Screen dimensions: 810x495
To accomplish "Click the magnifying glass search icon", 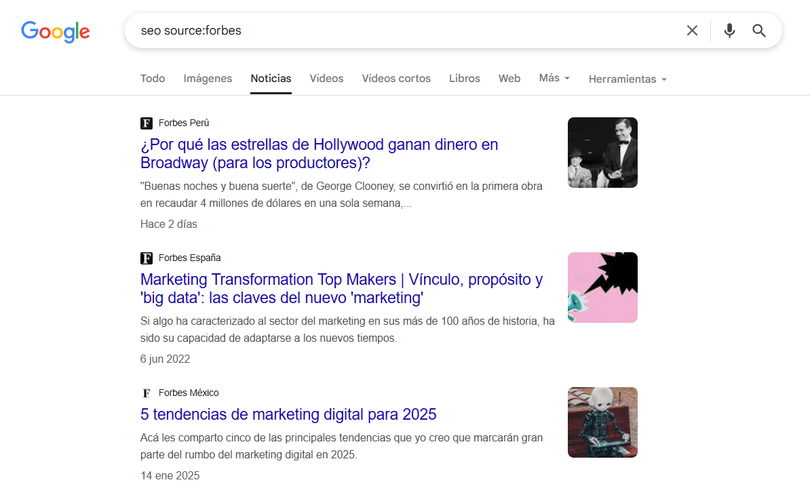I will click(759, 31).
